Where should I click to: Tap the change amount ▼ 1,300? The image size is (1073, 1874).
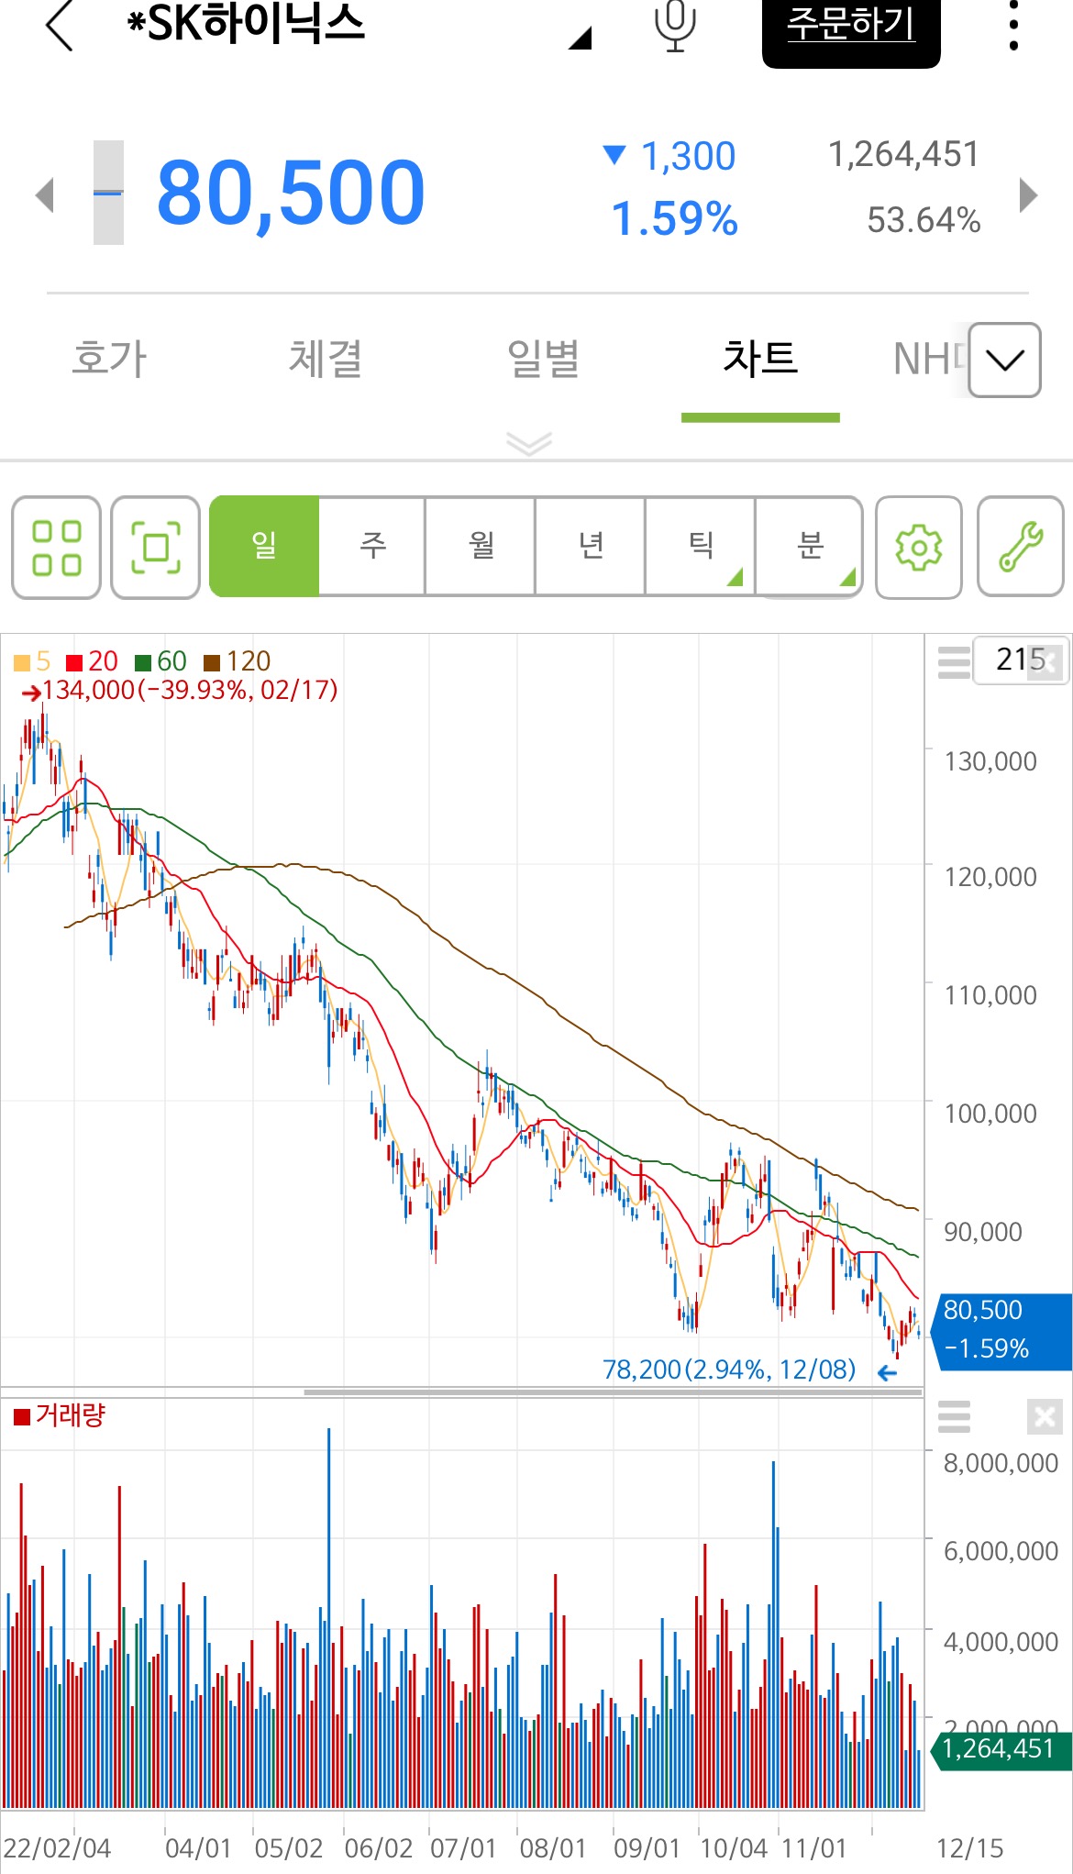coord(669,156)
